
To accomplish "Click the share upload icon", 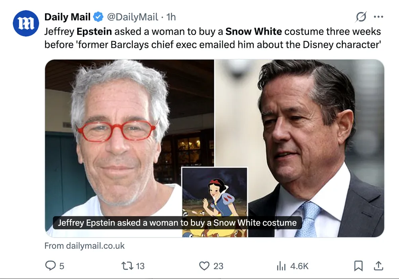I will coord(378,265).
